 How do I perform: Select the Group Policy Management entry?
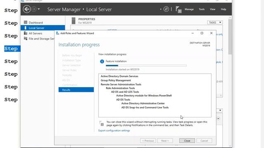[116, 81]
